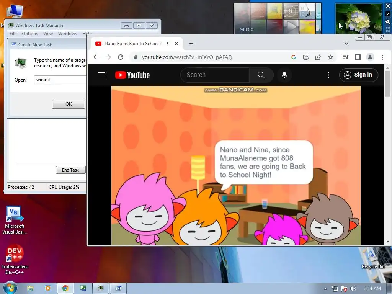Click the Action Center flag tray icon
This screenshot has height=294, width=392.
click(x=344, y=289)
